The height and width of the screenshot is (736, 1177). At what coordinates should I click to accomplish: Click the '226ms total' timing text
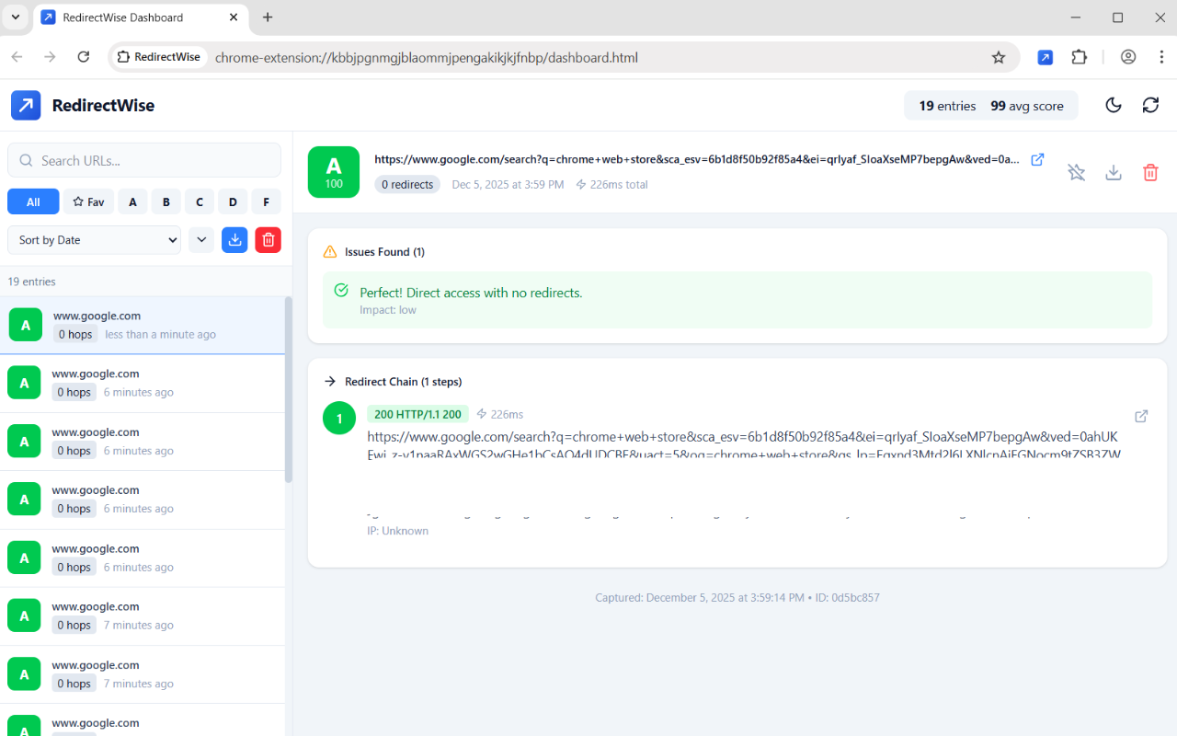click(x=611, y=185)
